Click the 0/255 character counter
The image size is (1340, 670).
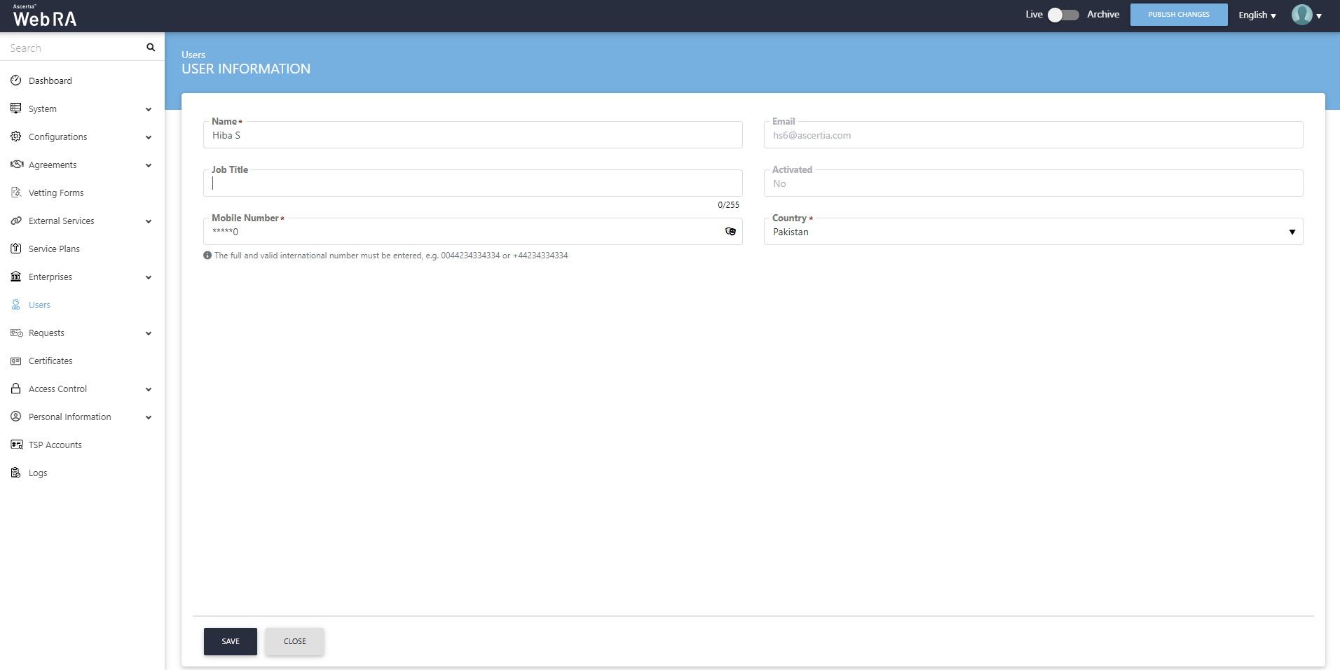(x=728, y=205)
